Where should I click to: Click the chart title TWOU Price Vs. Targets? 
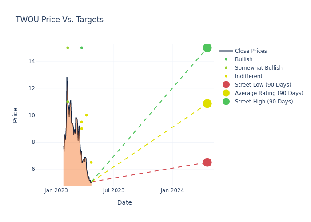tap(60, 20)
